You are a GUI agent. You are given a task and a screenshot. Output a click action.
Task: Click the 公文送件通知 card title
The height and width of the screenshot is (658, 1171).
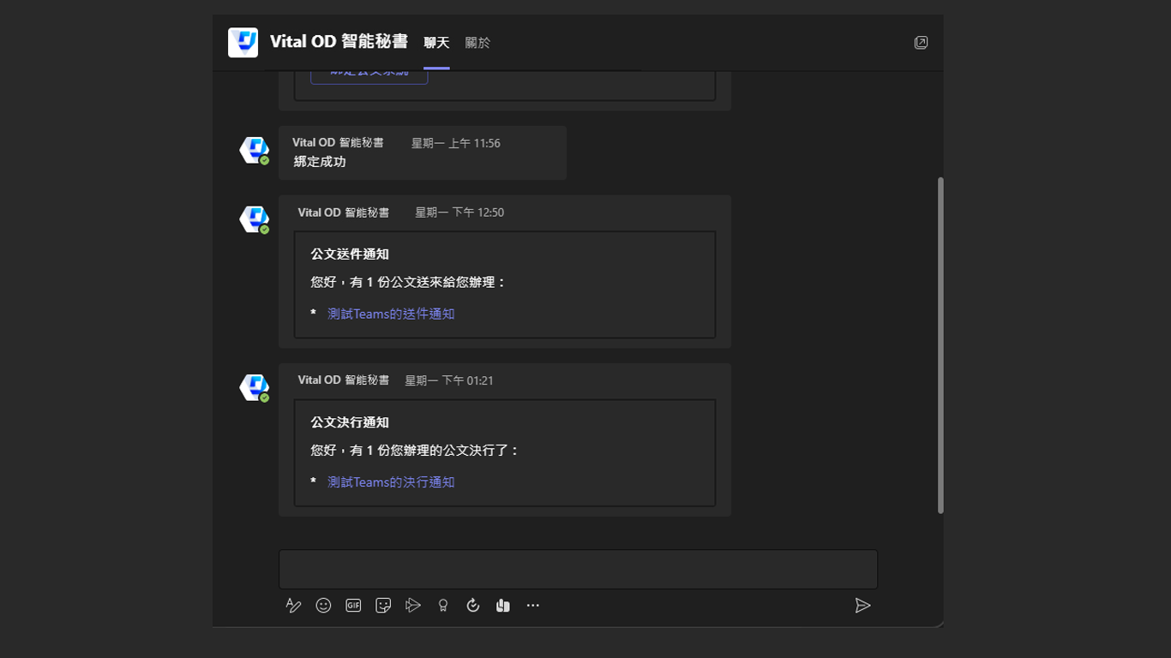pos(350,254)
